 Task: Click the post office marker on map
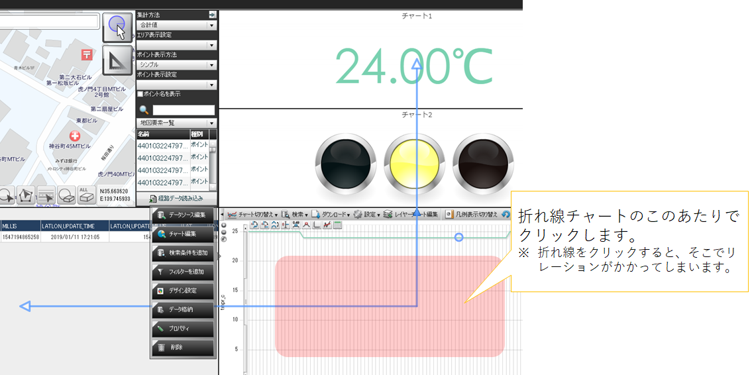click(x=87, y=54)
